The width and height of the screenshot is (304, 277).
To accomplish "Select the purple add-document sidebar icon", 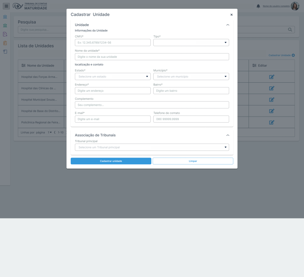I will point(5,34).
